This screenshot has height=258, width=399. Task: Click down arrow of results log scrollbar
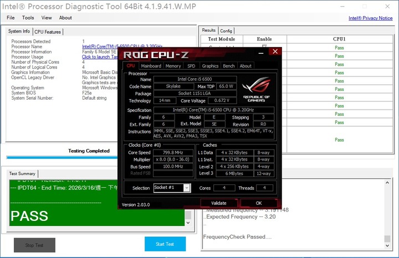pyautogui.click(x=387, y=246)
